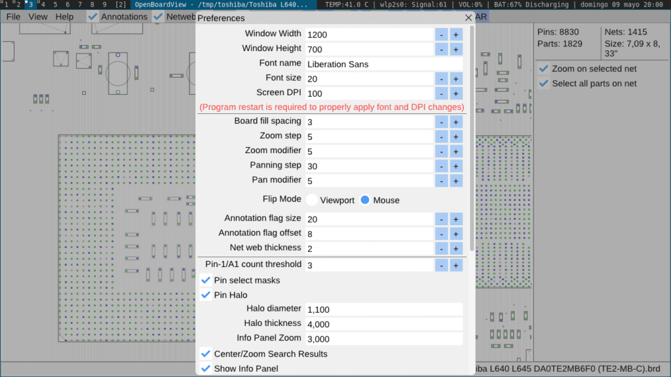Decrease Zoom step value
Image resolution: width=671 pixels, height=377 pixels.
tap(441, 137)
